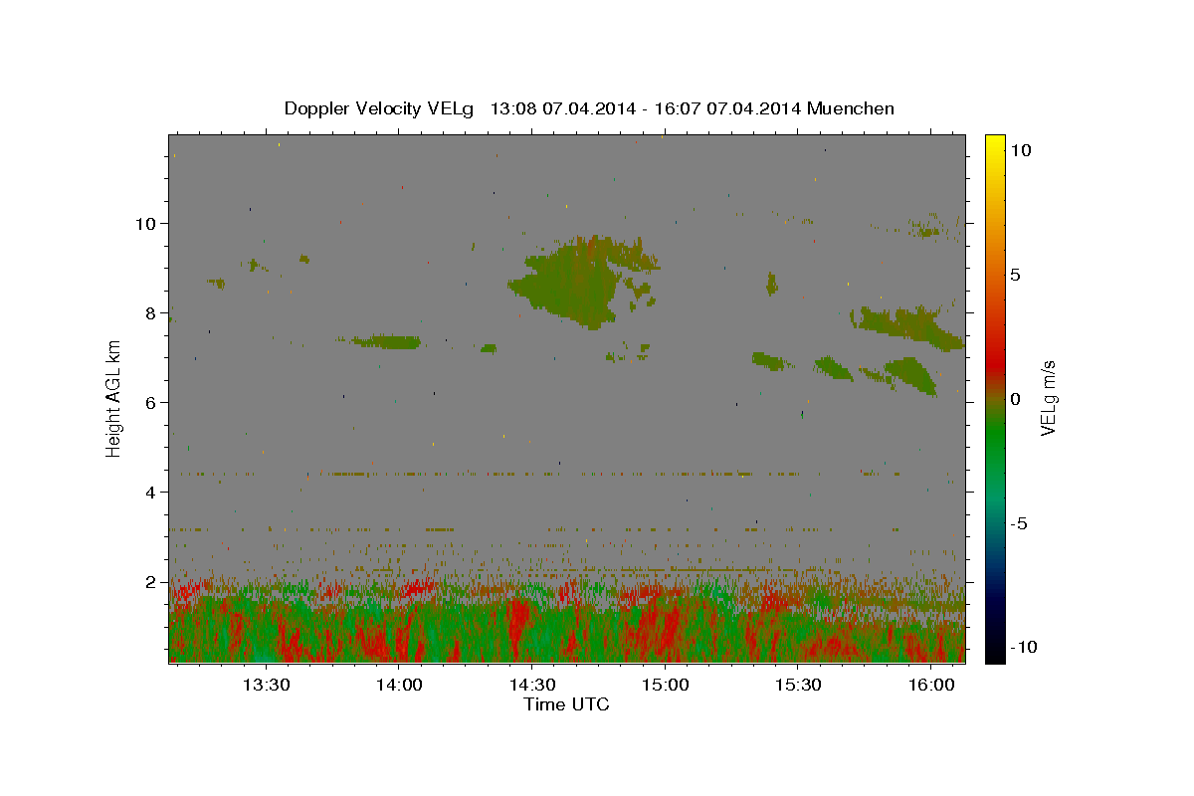The image size is (1194, 796).
Task: Click the colorbar value 5 label
Action: pyautogui.click(x=1015, y=275)
